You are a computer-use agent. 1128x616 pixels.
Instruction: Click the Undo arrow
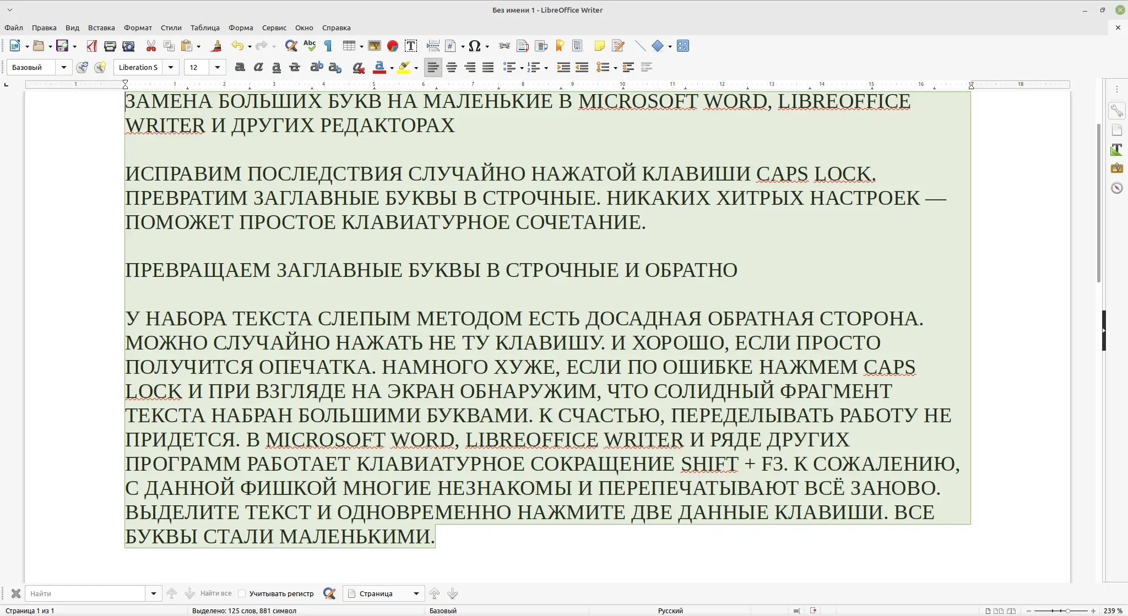[x=237, y=46]
